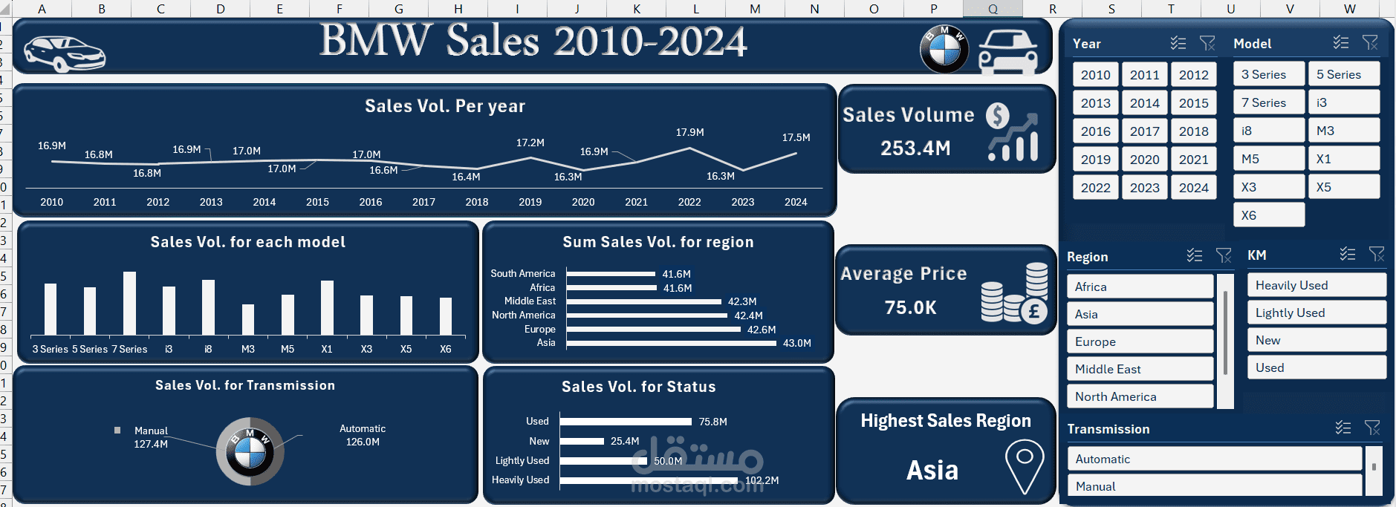
Task: Pick M5 in Model slicer
Action: (x=1269, y=159)
